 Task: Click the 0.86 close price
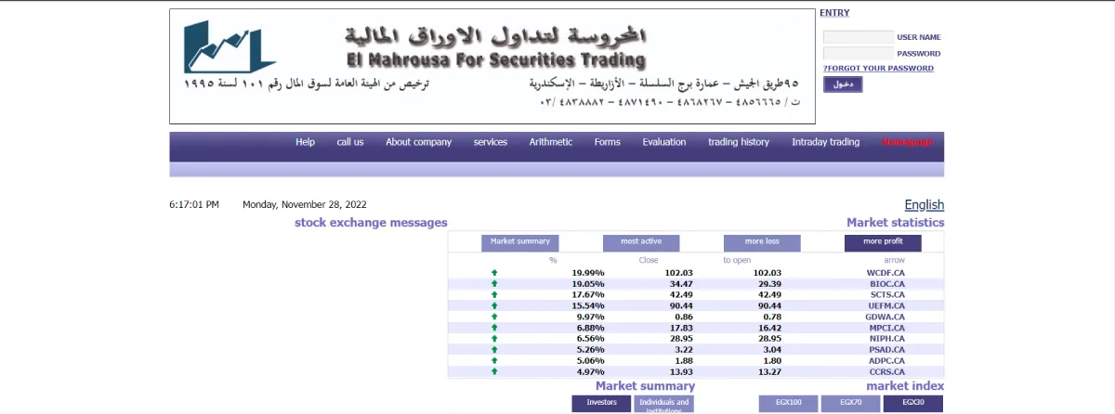685,317
